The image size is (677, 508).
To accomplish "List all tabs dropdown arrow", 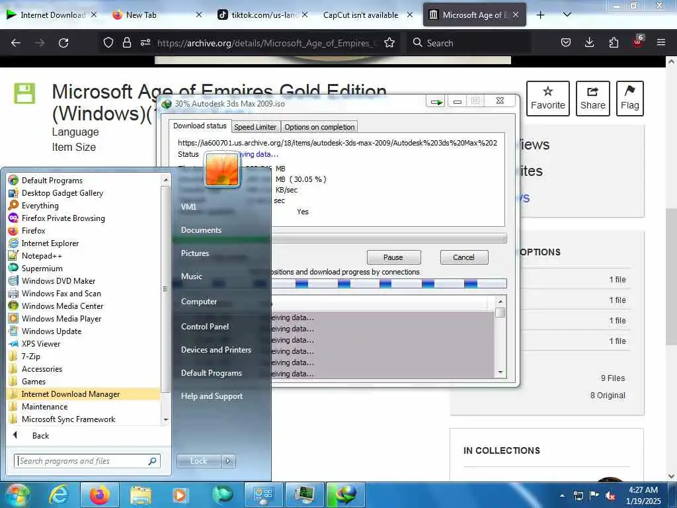I will click(567, 15).
